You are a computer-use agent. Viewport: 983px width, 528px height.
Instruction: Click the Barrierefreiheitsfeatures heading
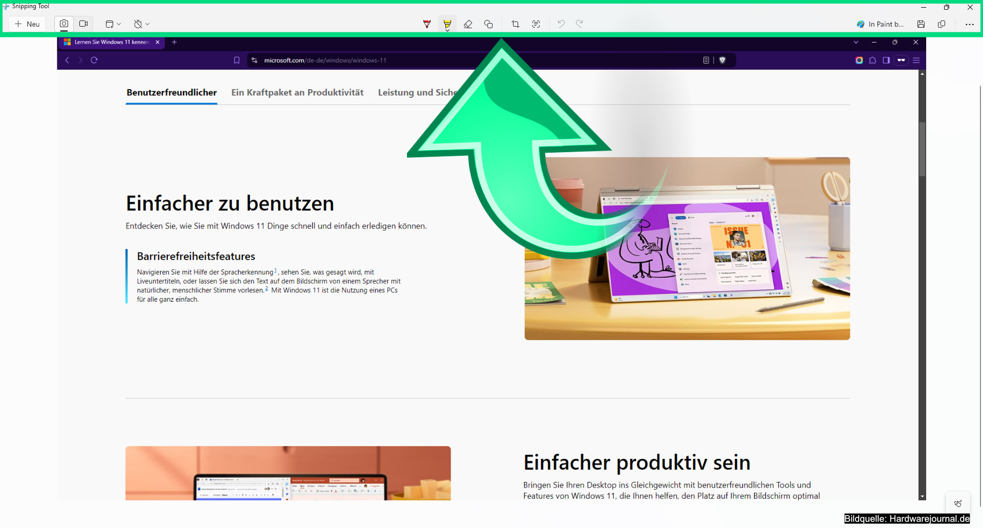(x=196, y=257)
